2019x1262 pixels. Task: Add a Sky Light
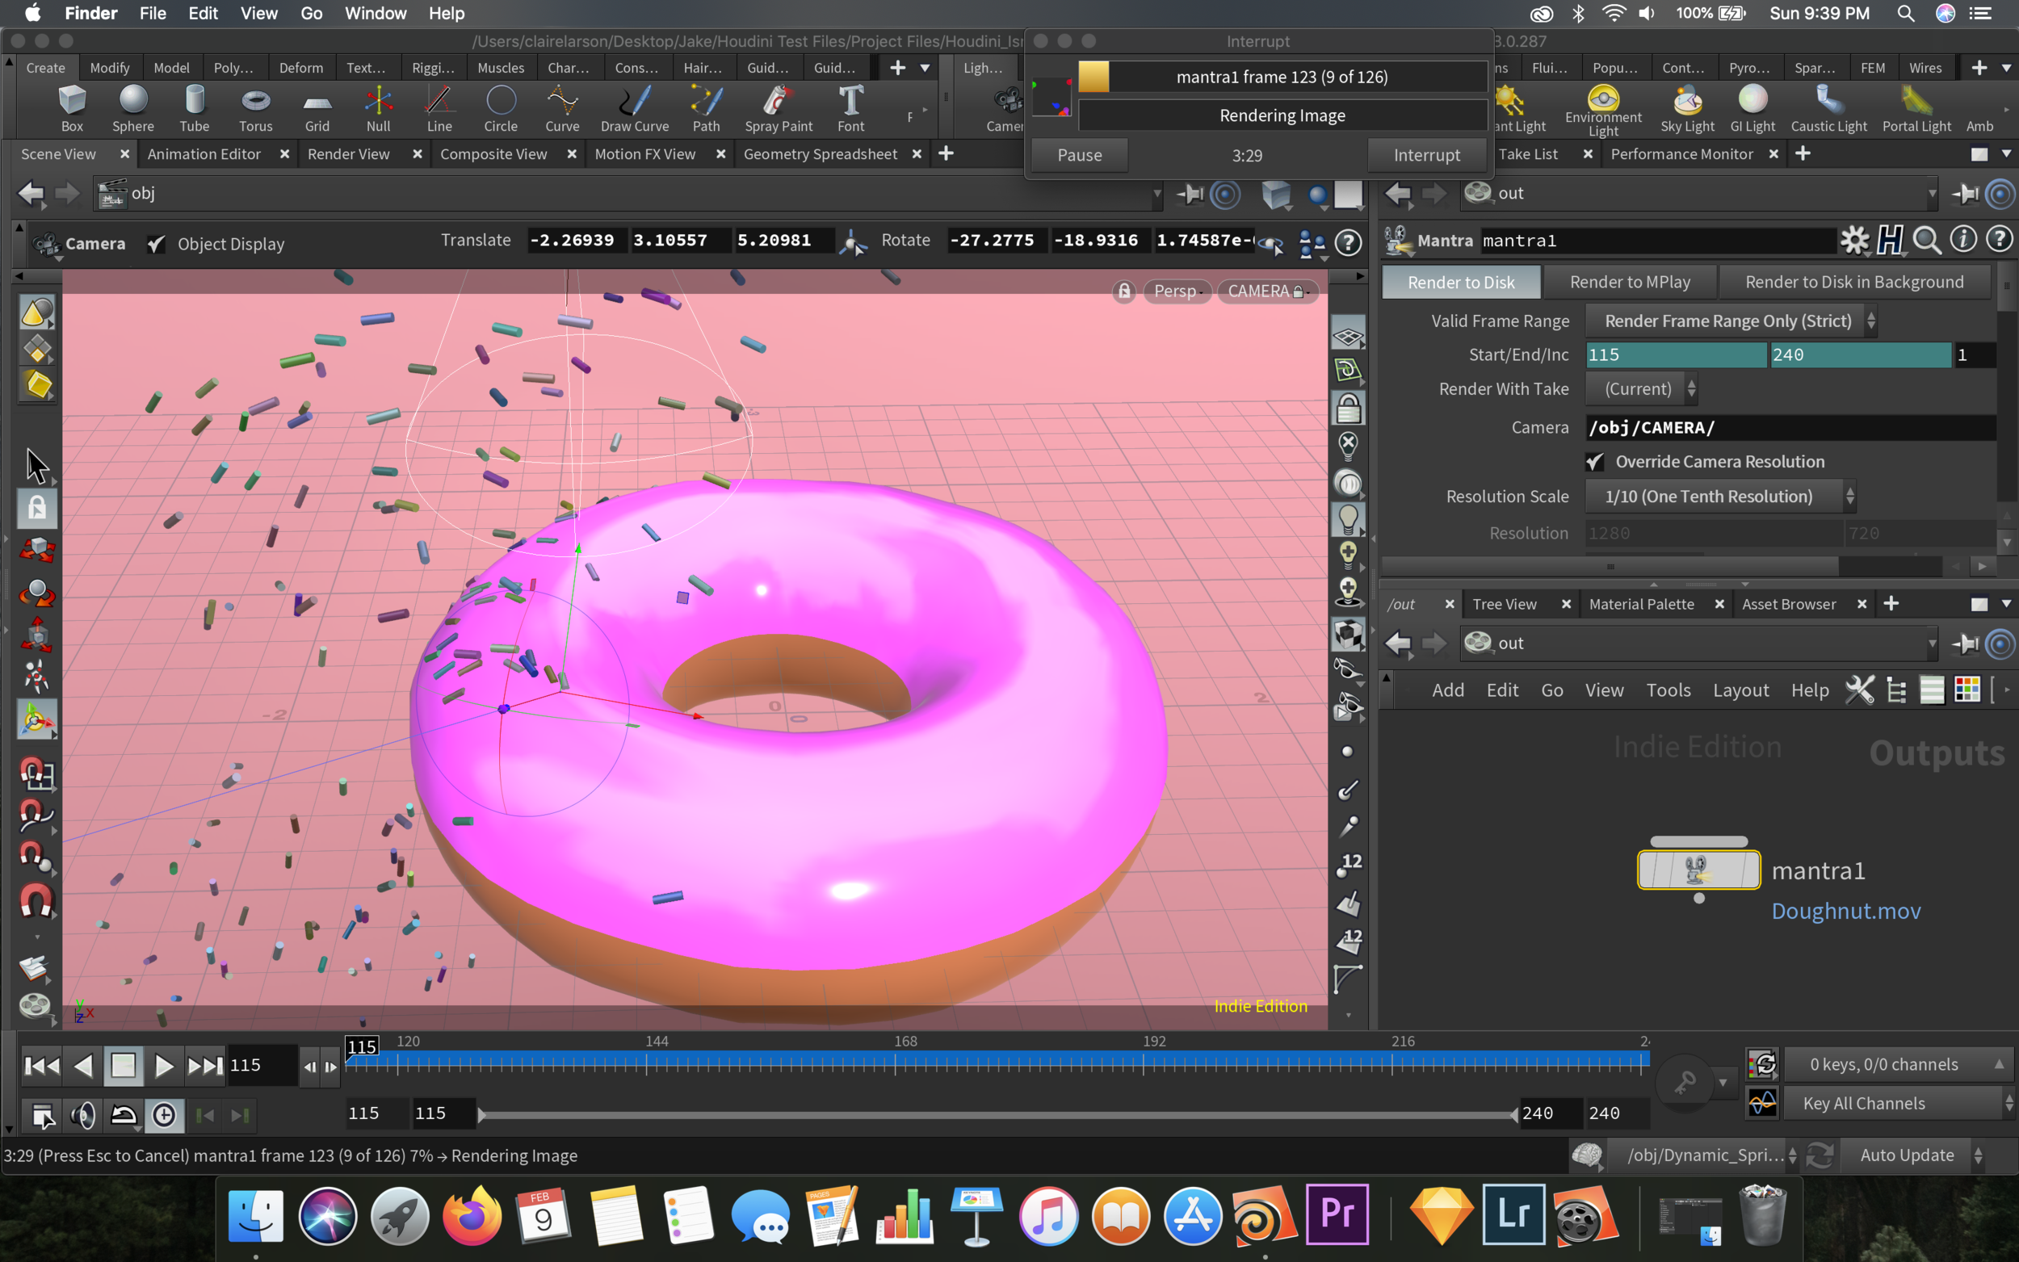[x=1687, y=108]
